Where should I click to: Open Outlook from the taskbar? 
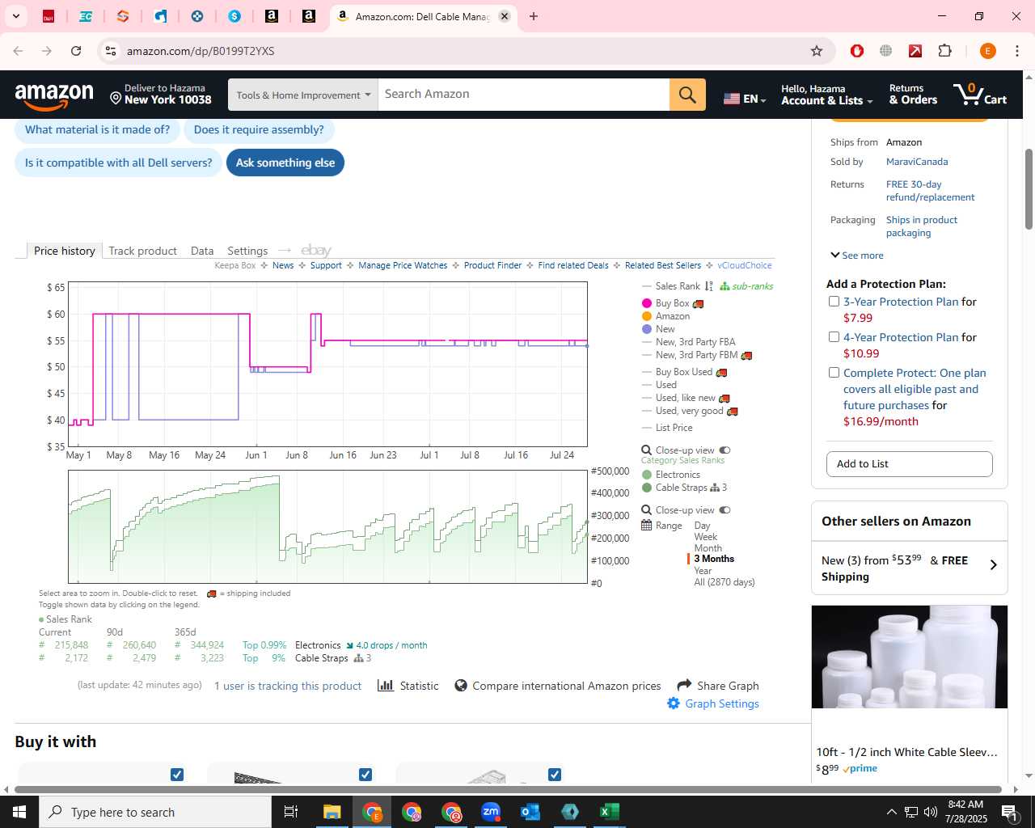pyautogui.click(x=530, y=812)
